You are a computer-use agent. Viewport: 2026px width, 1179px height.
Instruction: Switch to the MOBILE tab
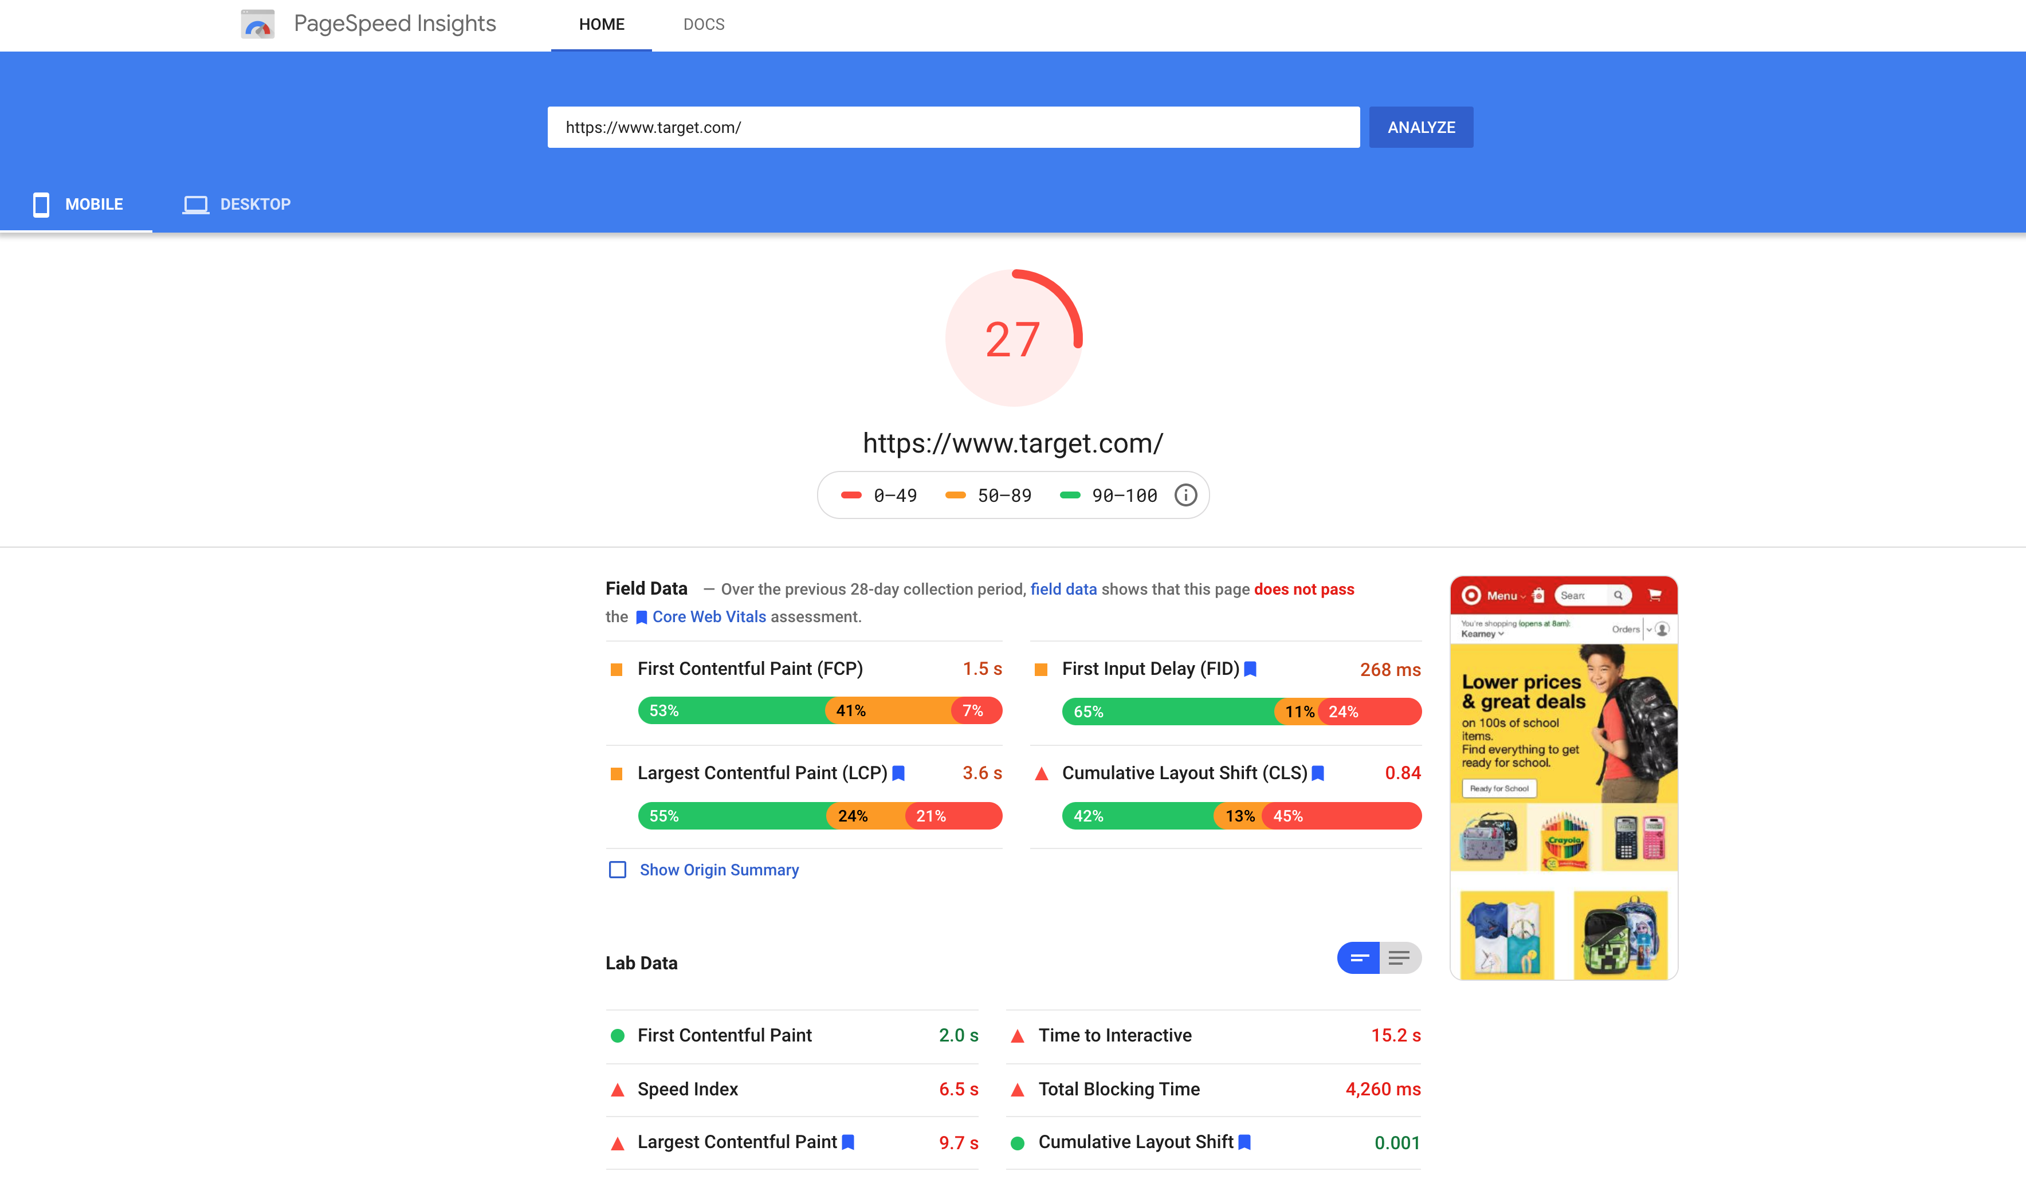[77, 204]
